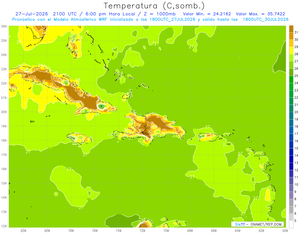
Task: Select the lime swatch between 27 and 28
Action: point(291,58)
